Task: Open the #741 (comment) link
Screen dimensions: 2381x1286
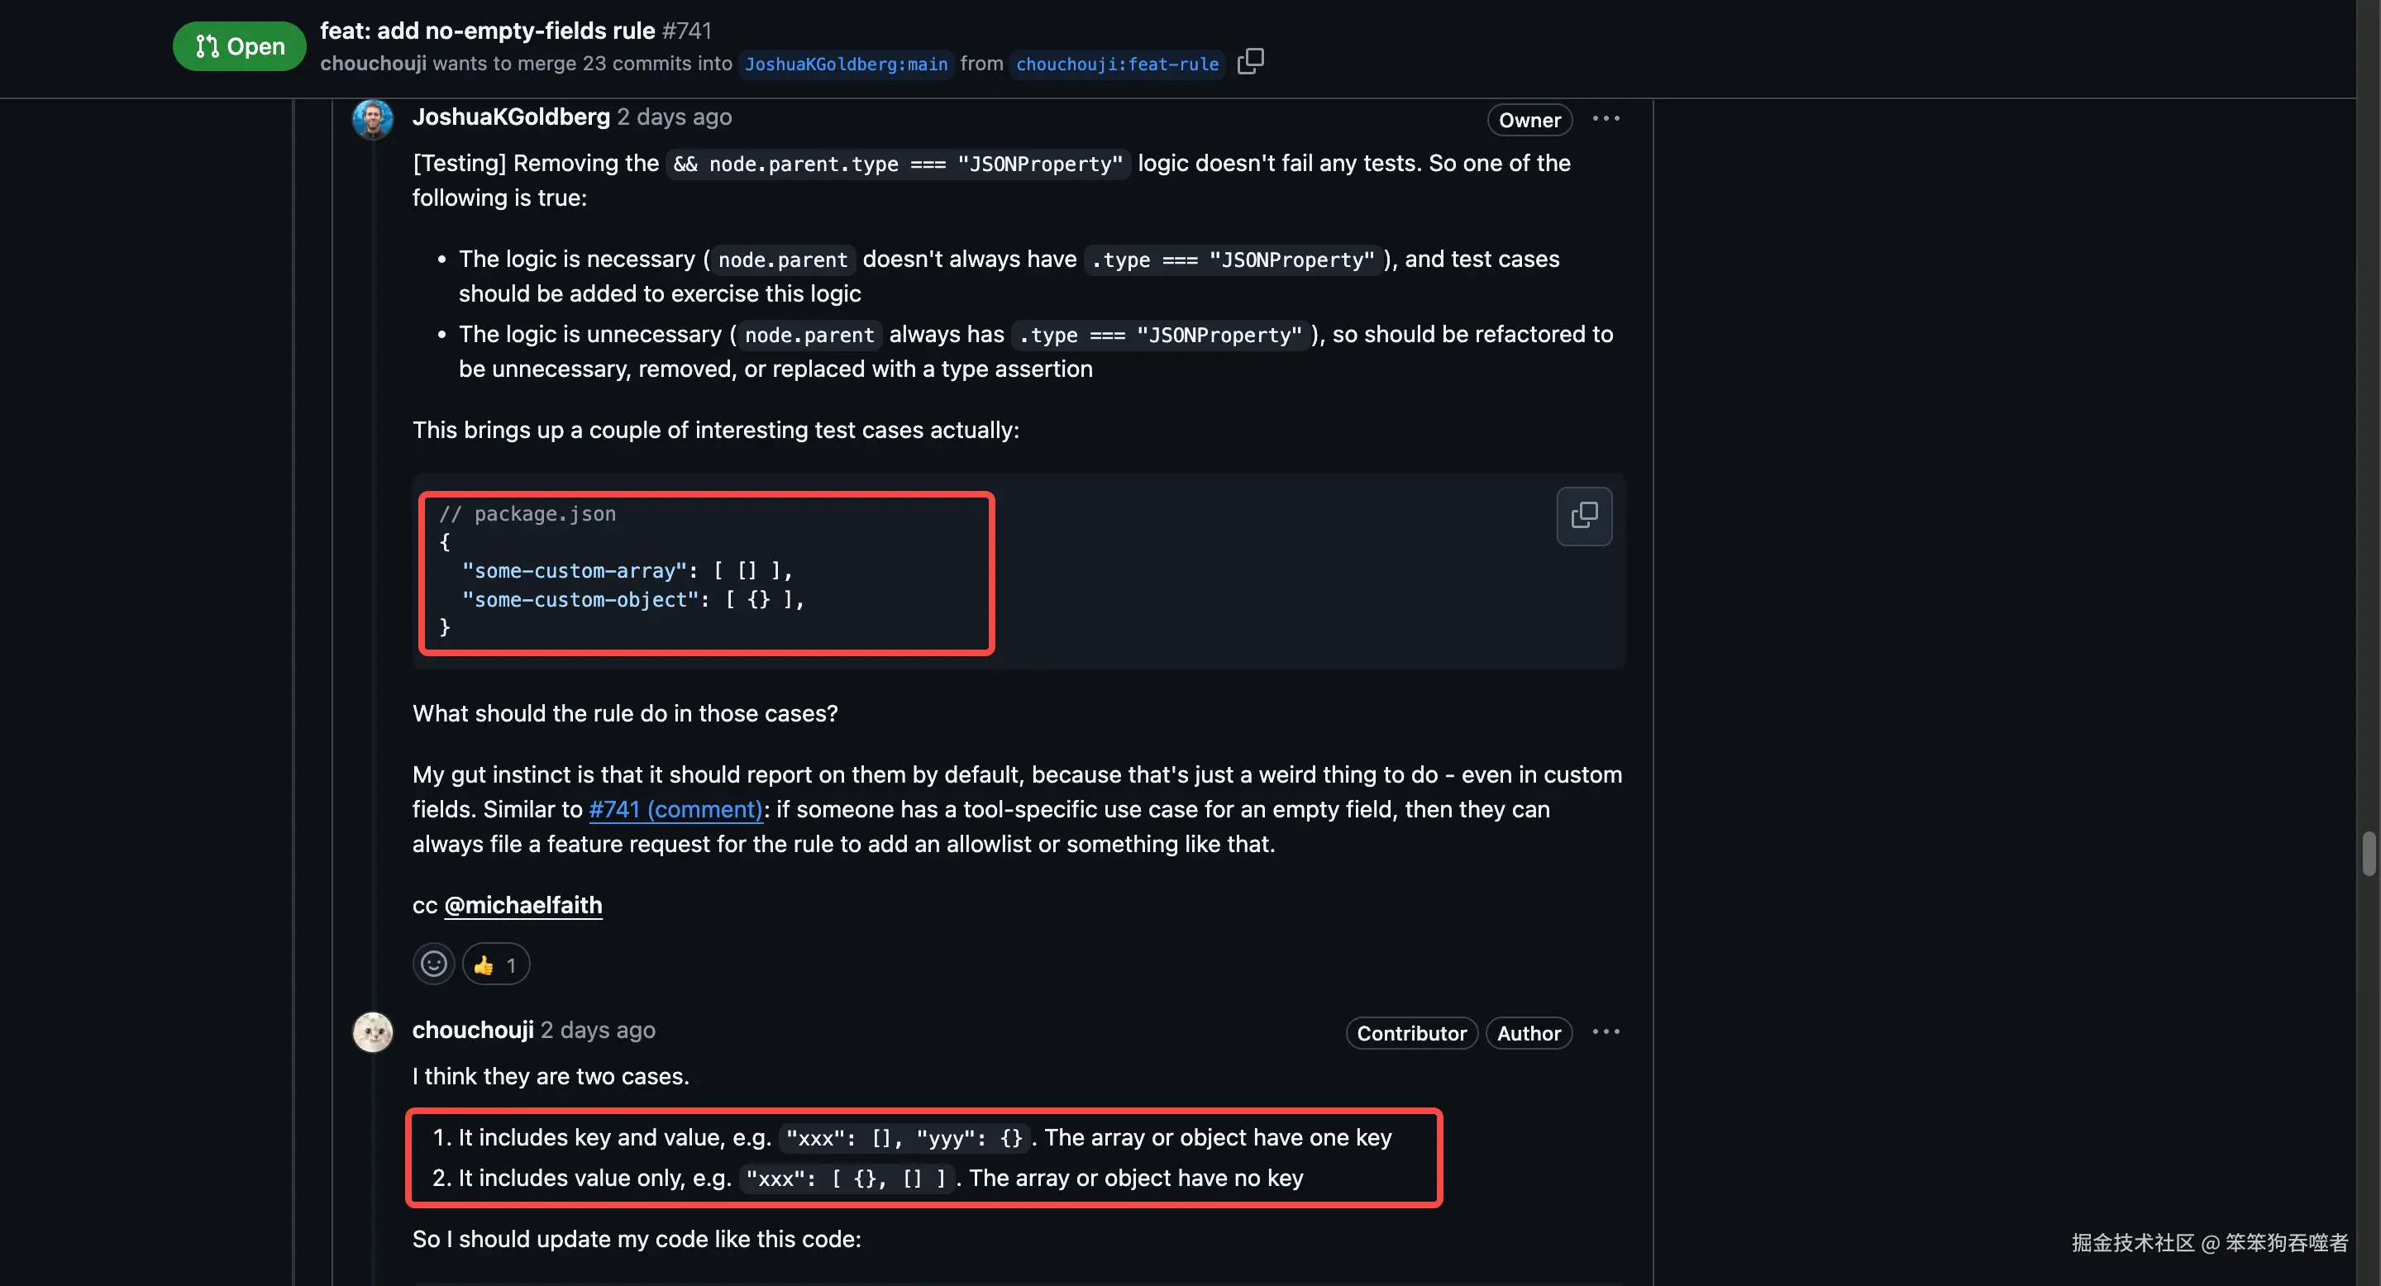Action: click(x=675, y=809)
